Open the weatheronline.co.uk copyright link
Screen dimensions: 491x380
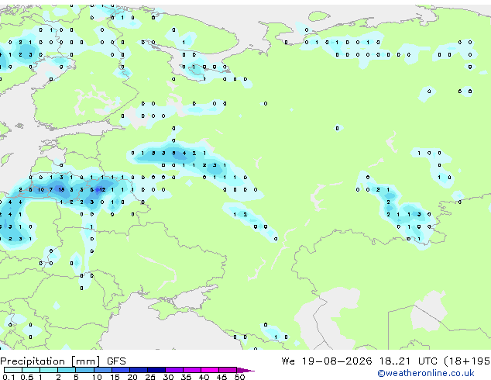pyautogui.click(x=425, y=373)
